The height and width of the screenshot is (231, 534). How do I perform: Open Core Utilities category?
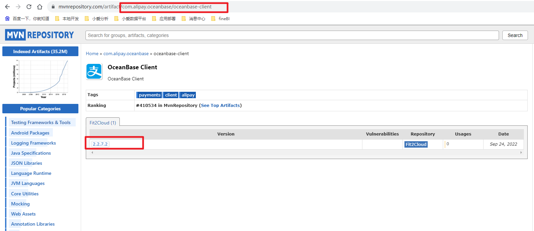(x=25, y=194)
